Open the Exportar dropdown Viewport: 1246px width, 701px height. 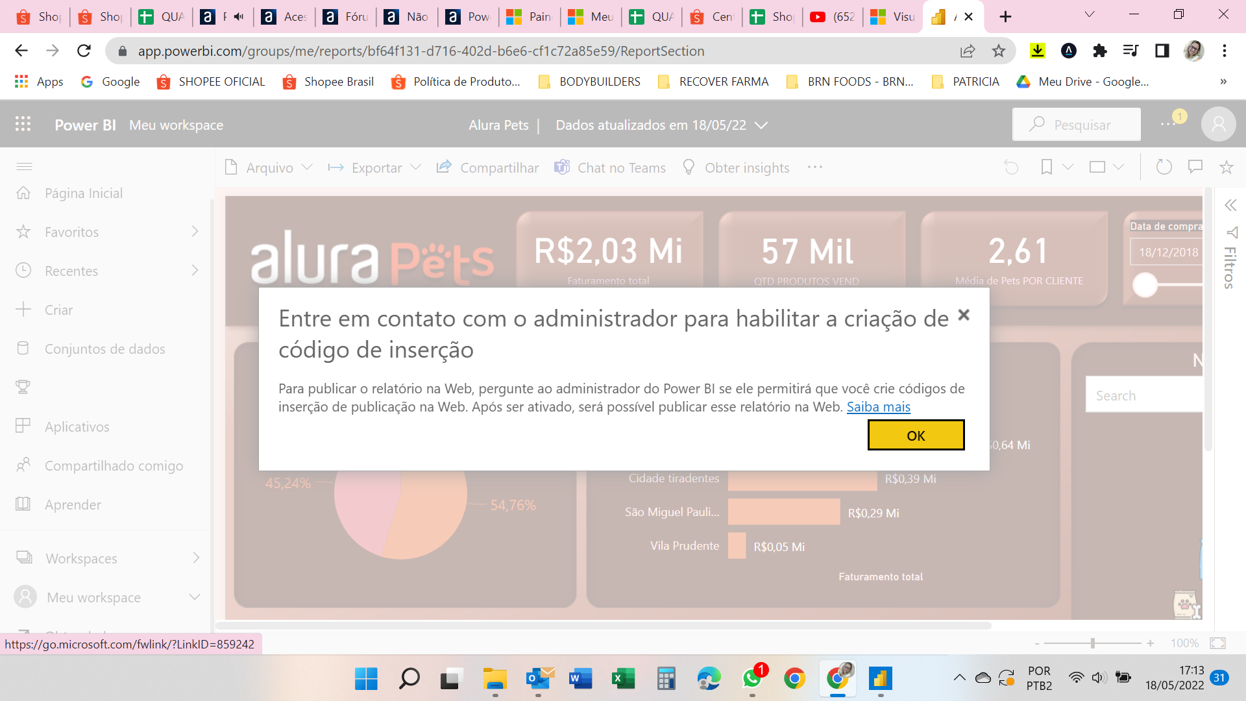pos(375,167)
